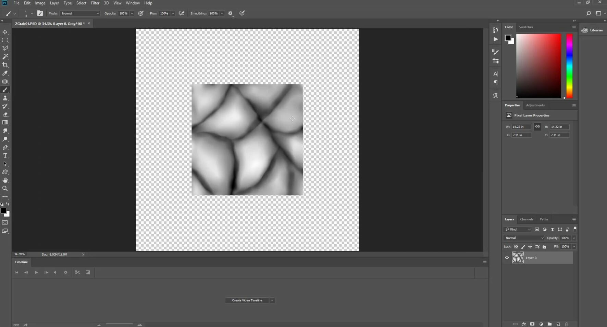Create a new layer from Layers panel

[x=558, y=324]
